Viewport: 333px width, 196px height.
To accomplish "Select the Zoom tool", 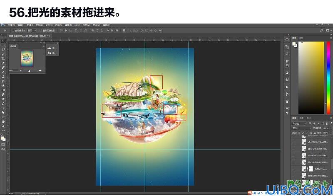I will click(x=3, y=126).
